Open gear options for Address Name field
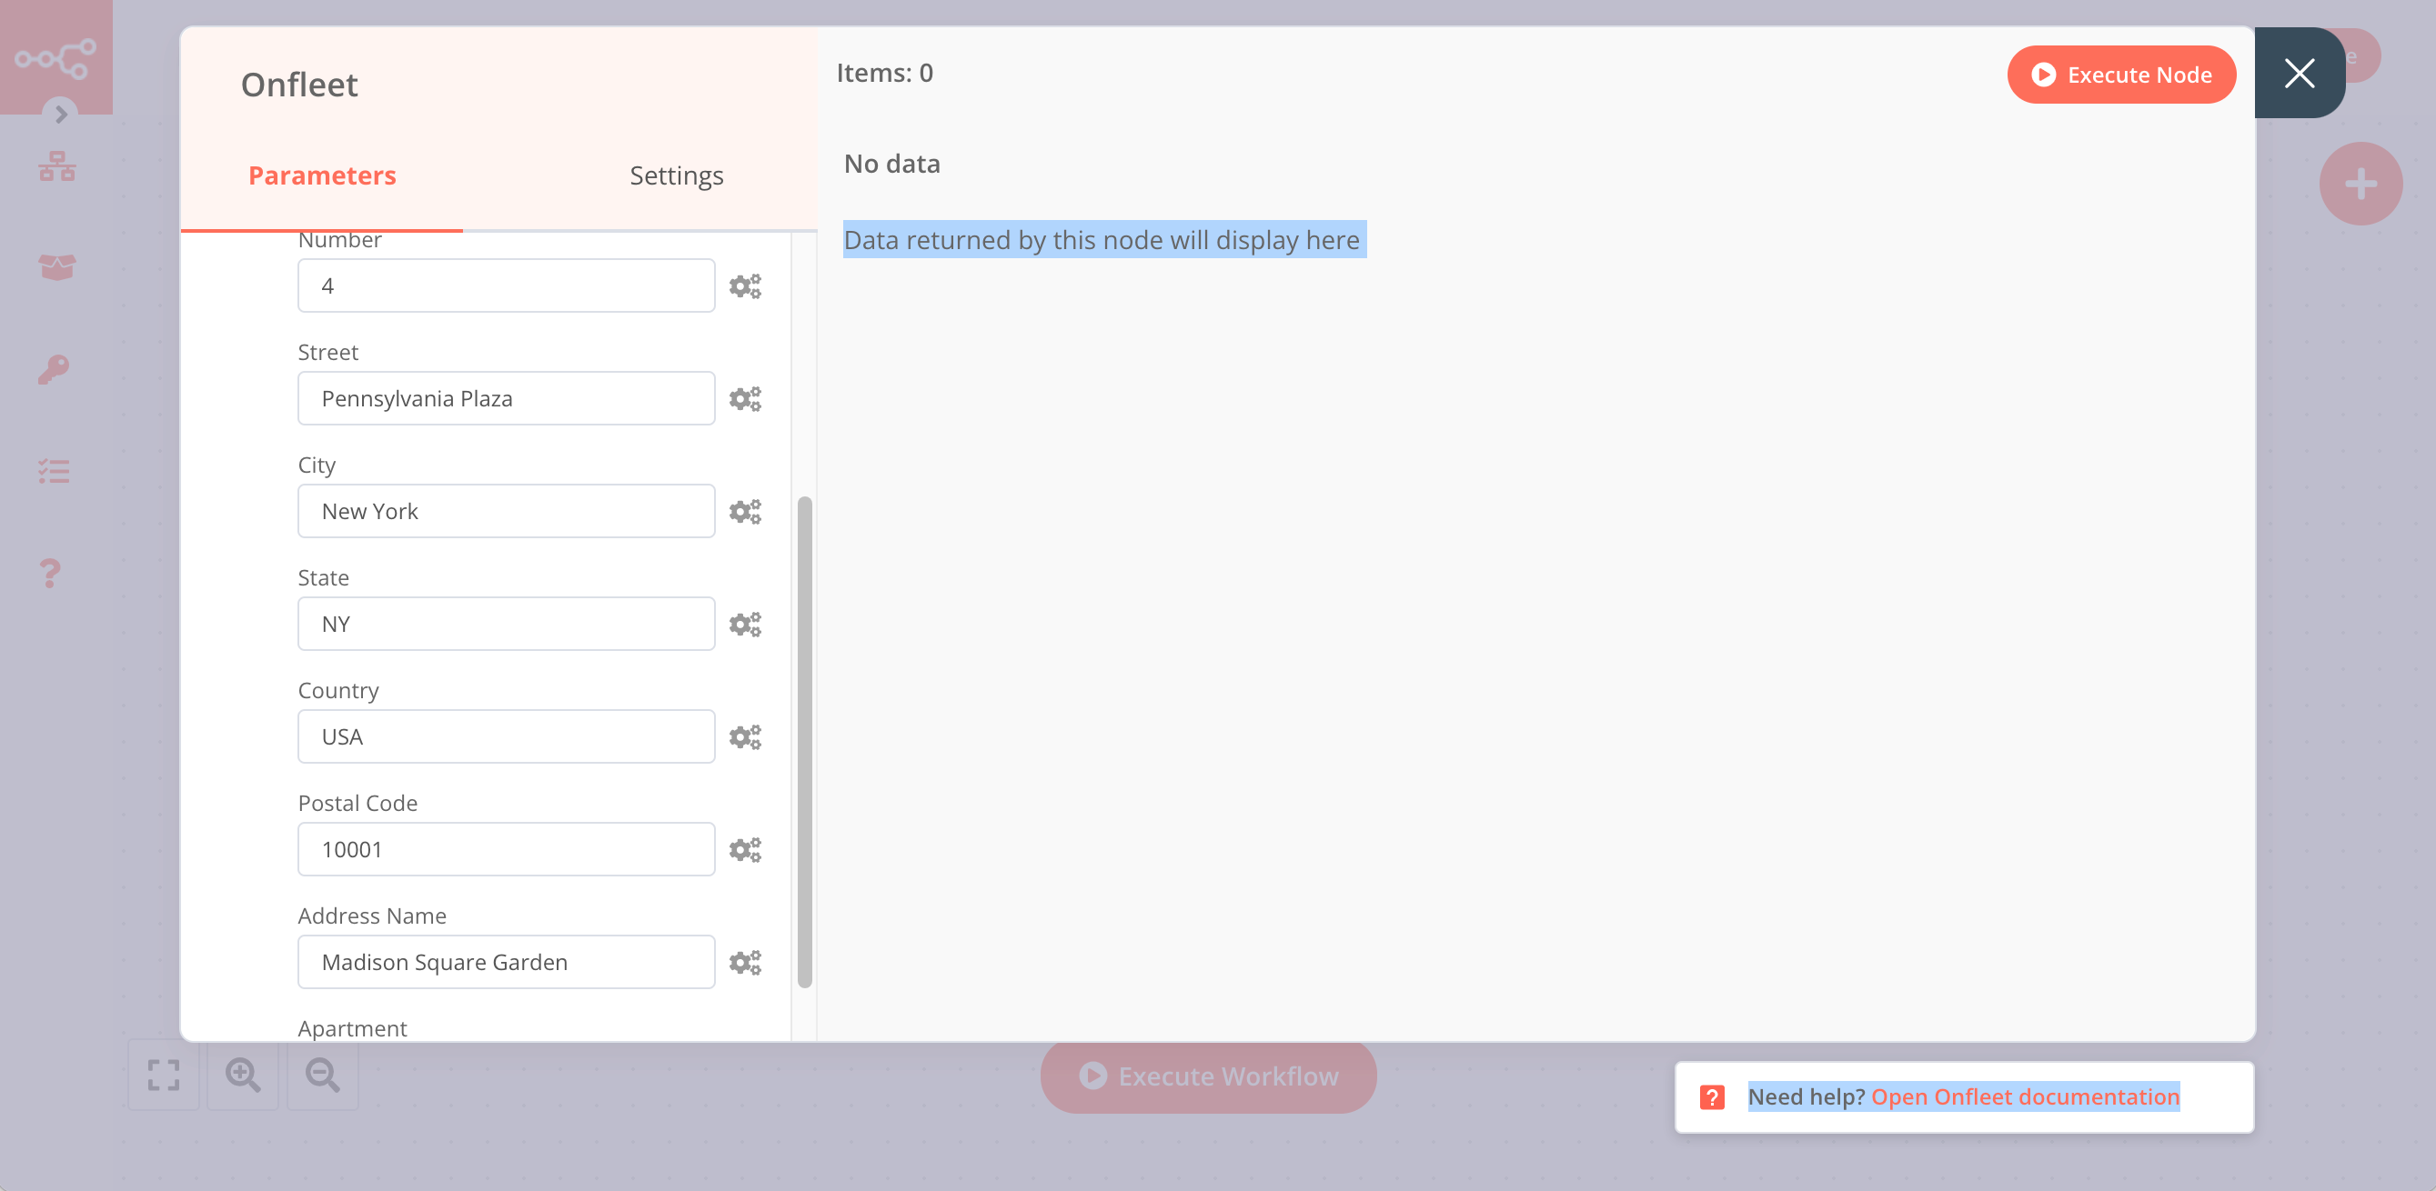The height and width of the screenshot is (1191, 2436). click(745, 961)
